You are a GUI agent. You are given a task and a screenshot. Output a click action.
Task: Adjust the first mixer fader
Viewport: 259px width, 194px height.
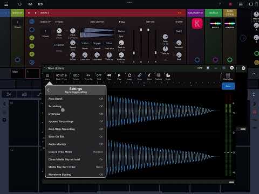pos(134,53)
